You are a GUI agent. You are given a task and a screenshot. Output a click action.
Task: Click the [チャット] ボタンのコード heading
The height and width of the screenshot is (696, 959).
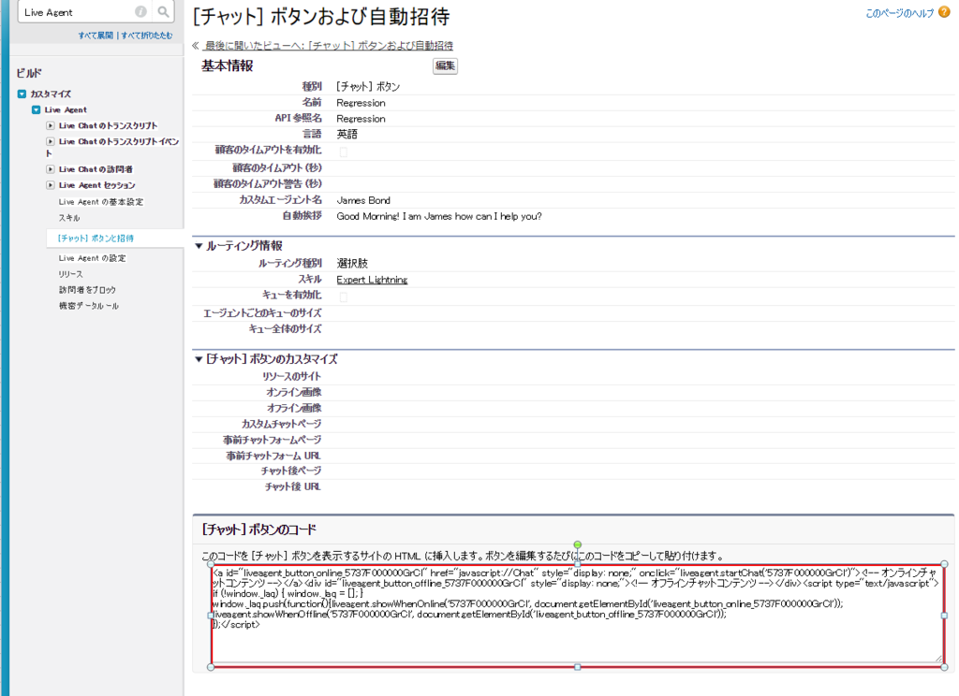coord(258,529)
